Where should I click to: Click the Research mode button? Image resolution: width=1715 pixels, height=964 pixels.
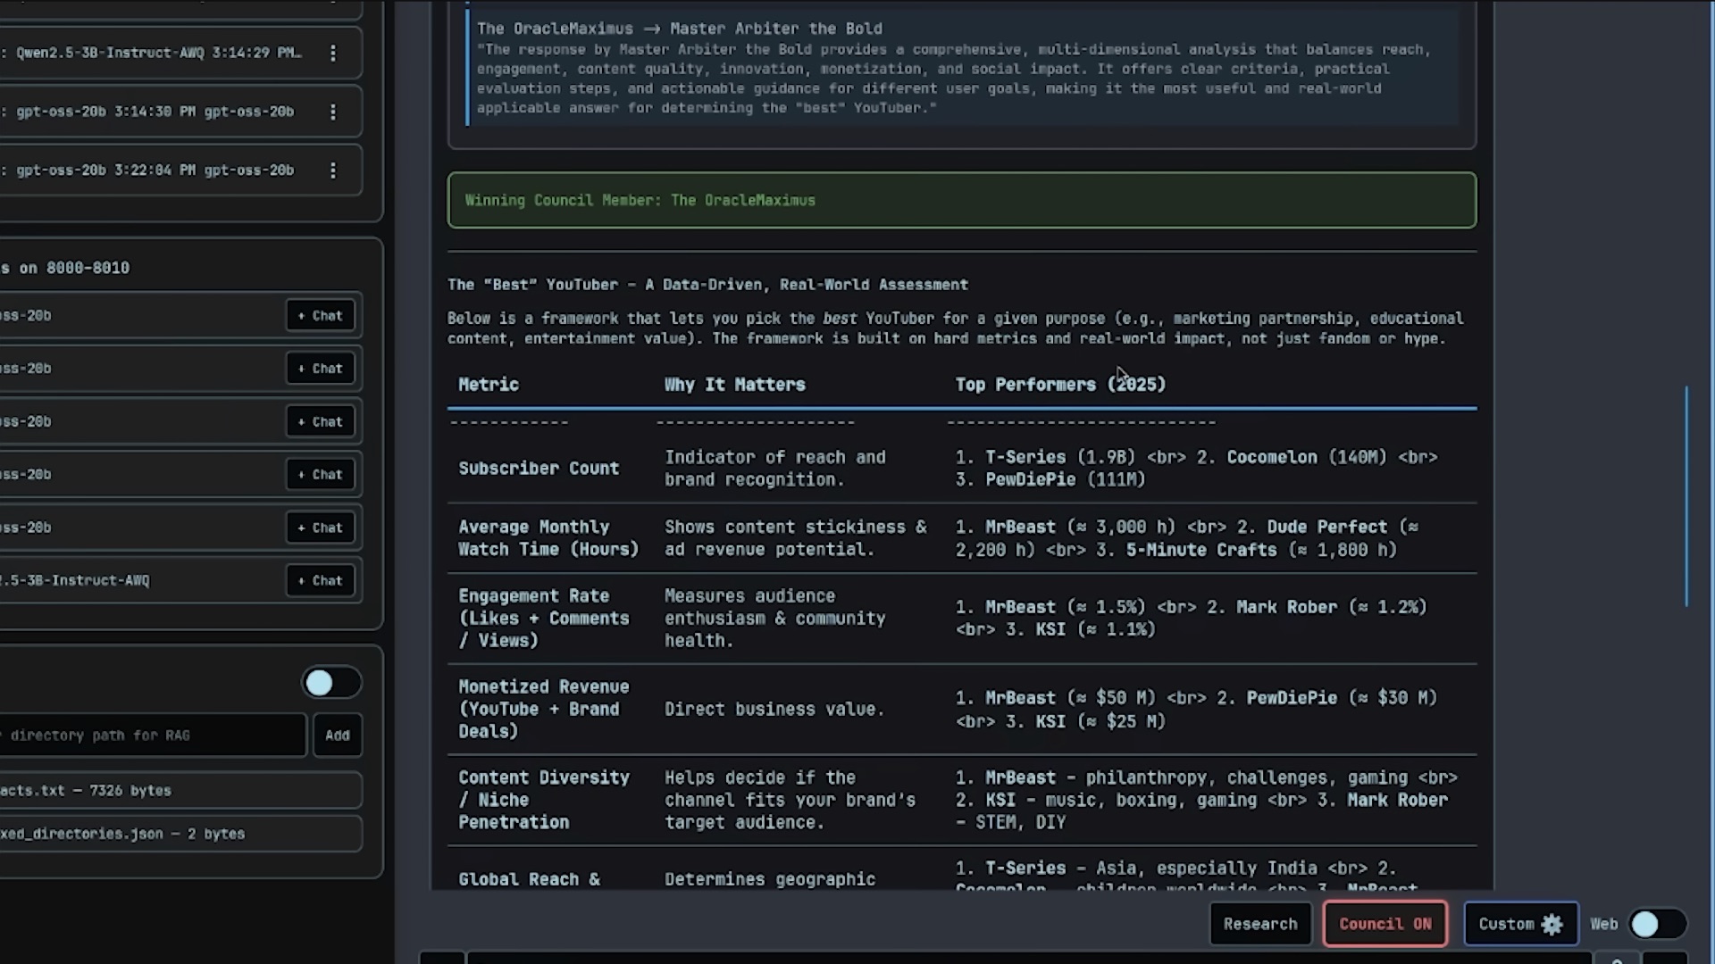tap(1259, 924)
